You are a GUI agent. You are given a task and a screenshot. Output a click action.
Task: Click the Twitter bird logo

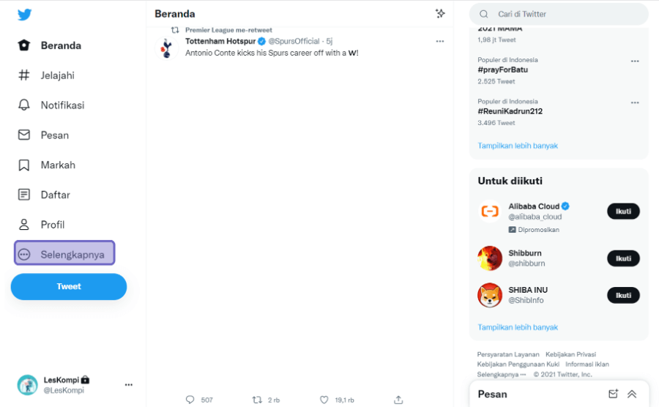(x=24, y=15)
